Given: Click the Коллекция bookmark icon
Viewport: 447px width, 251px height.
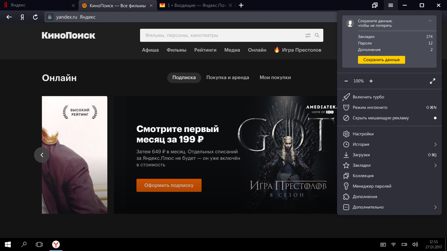Looking at the screenshot, I should coord(346,176).
